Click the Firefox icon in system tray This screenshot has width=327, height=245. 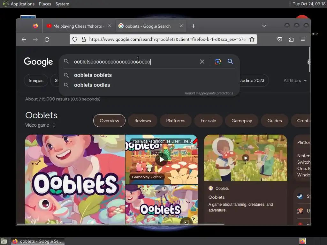click(302, 241)
